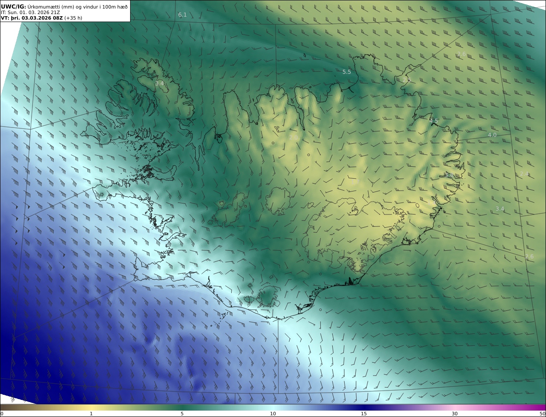The height and width of the screenshot is (417, 546).
Task: Click the faint '1.7' label in central Iceland
Action: coord(354,181)
